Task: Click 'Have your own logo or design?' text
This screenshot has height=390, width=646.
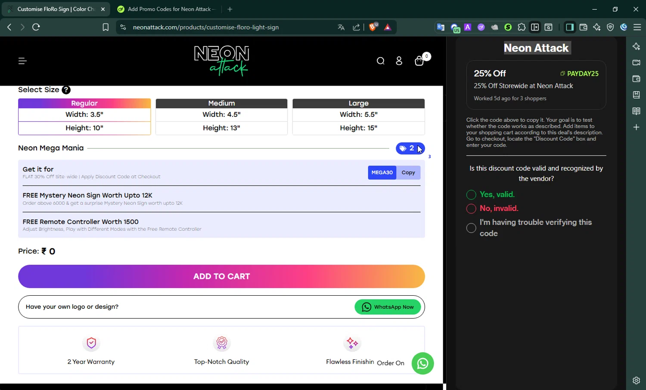Action: coord(72,307)
